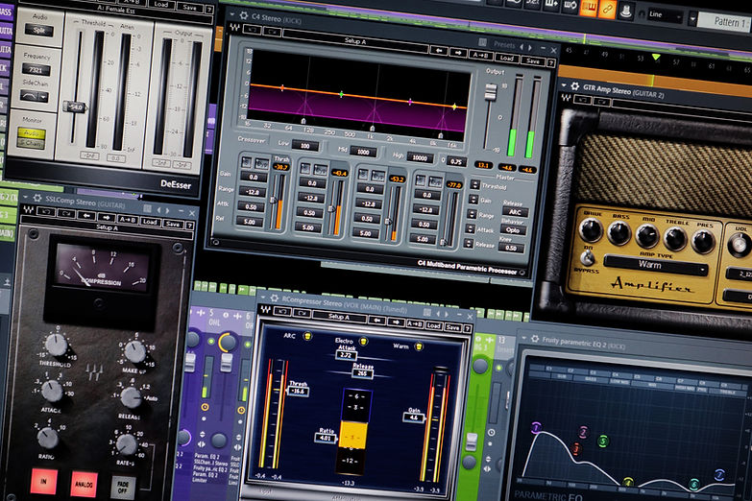Image resolution: width=752 pixels, height=501 pixels.
Task: Click the C4 Output fader handle
Action: coord(490,91)
